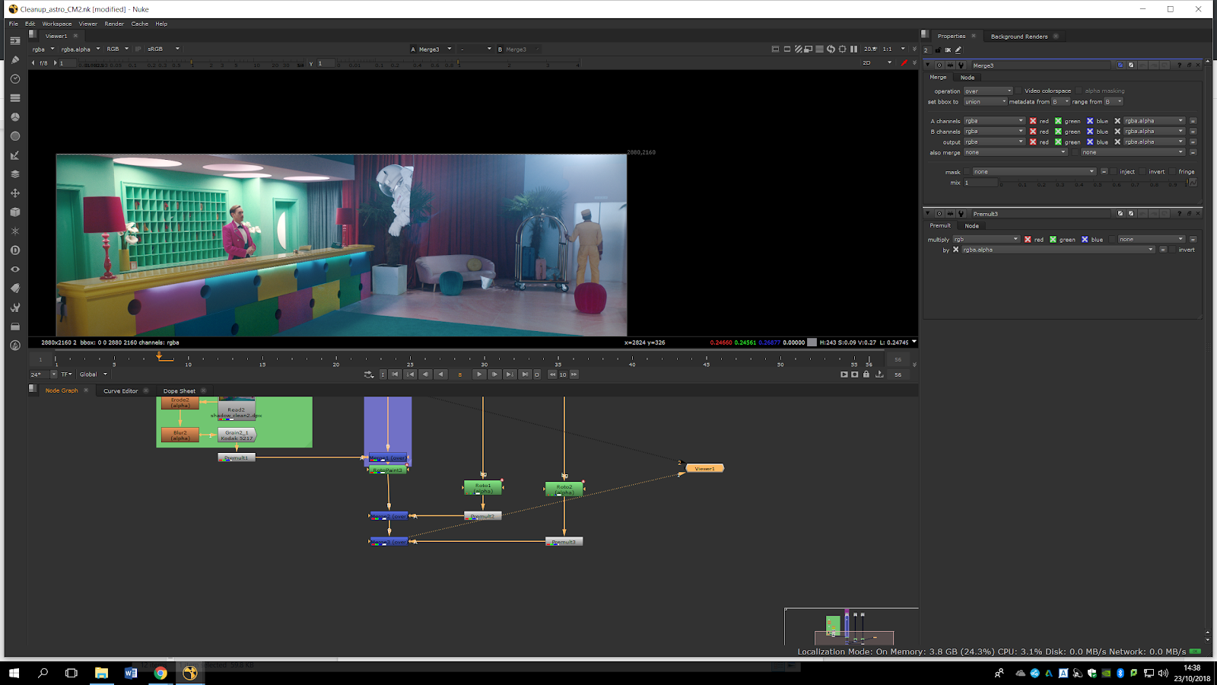The height and width of the screenshot is (685, 1217).
Task: Enable the Video colorspace checkbox
Action: tap(1018, 91)
